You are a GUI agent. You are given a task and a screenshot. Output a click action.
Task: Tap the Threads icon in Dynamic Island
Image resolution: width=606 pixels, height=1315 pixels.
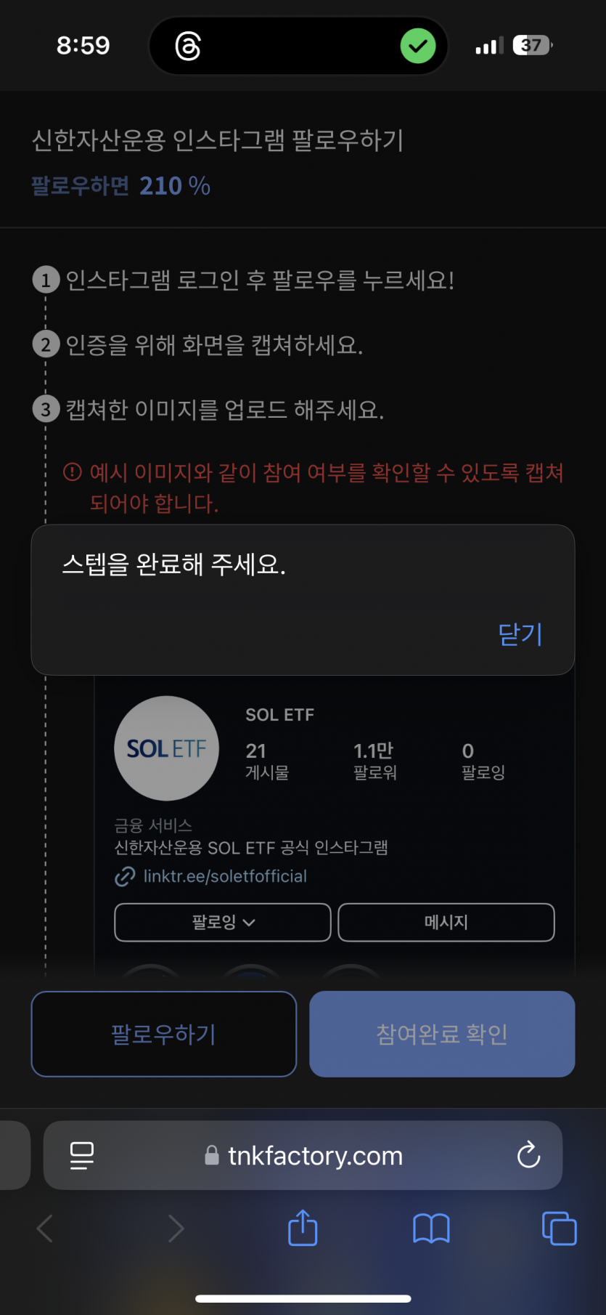188,46
